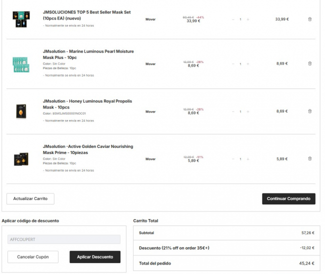Increase quantity of Golden Caviar Nourishing mask
Image resolution: width=325 pixels, height=274 pixels.
(x=248, y=159)
